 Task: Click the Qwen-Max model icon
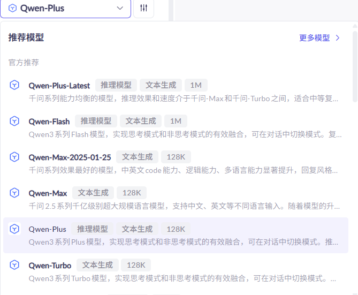point(14,193)
